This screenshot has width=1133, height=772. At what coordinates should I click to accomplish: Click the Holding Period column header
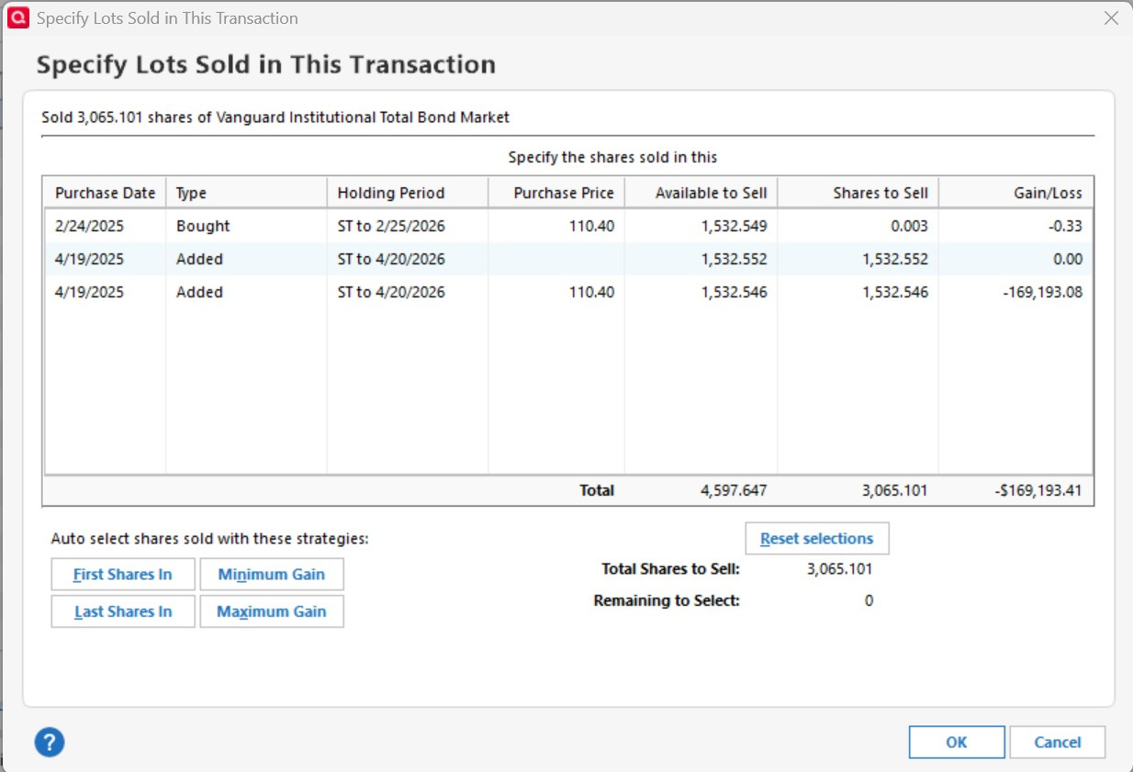pos(391,193)
